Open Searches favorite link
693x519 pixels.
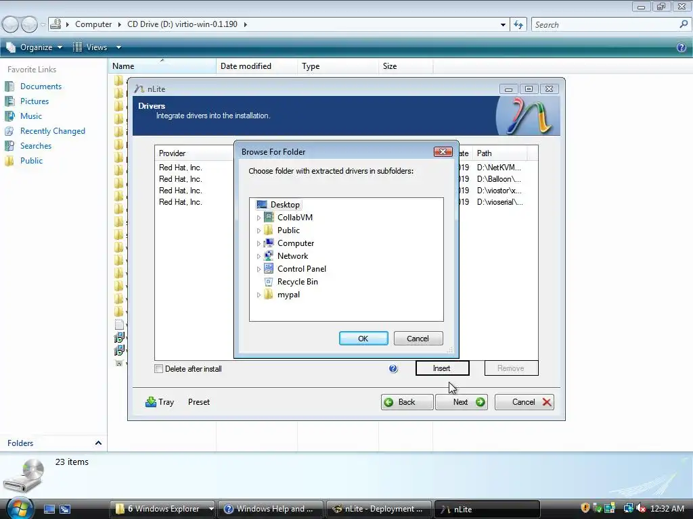[36, 146]
